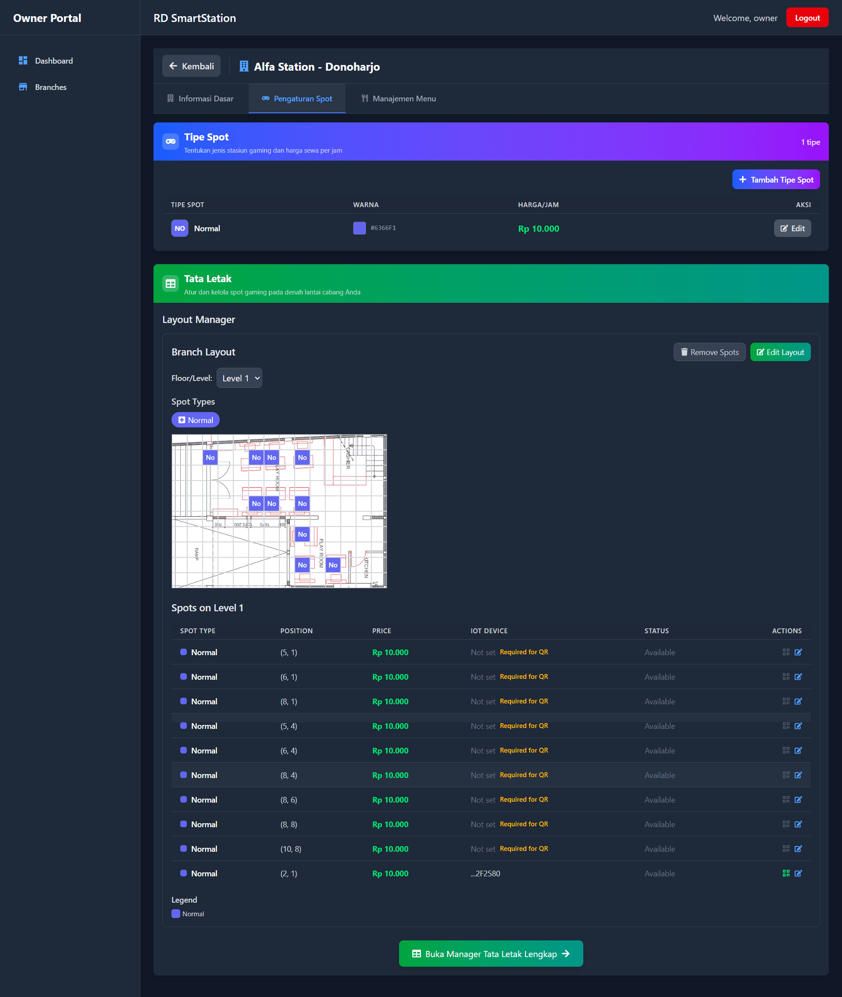The image size is (842, 997).
Task: Click Edit for the Normal spot type
Action: 792,228
